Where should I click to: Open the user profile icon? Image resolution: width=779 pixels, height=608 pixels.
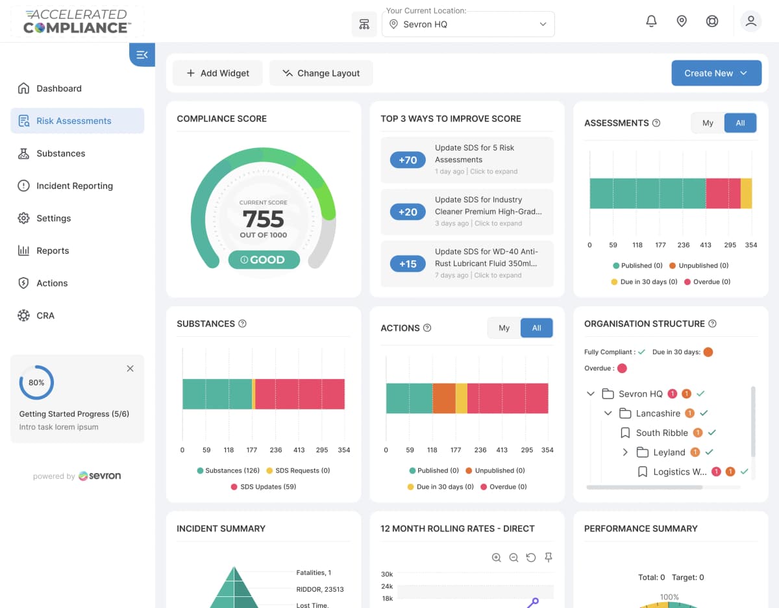[751, 21]
